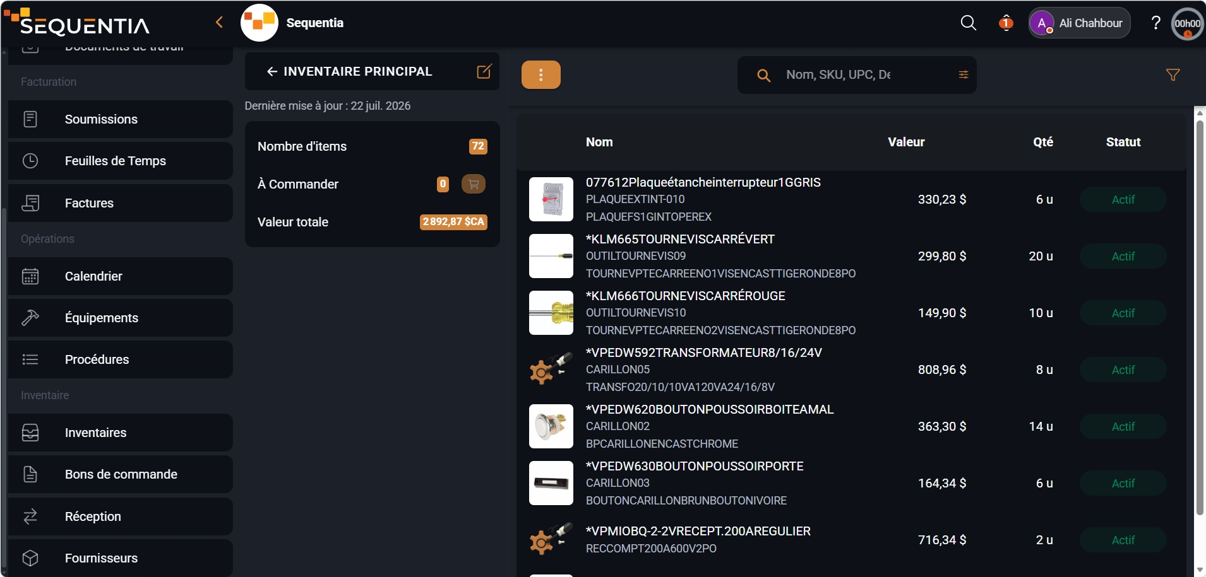Viewport: 1206px width, 577px height.
Task: Click the Fournisseurs box icon
Action: click(x=30, y=558)
